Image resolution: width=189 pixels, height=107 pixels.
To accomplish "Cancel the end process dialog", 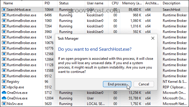I will tap(144, 84).
